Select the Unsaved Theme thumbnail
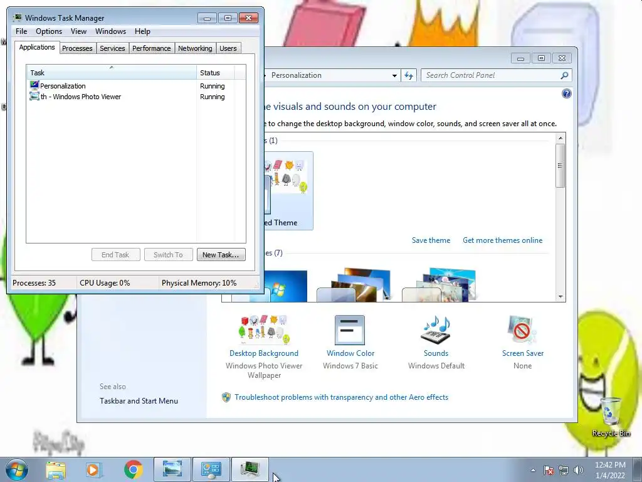This screenshot has height=482, width=642. pyautogui.click(x=288, y=191)
